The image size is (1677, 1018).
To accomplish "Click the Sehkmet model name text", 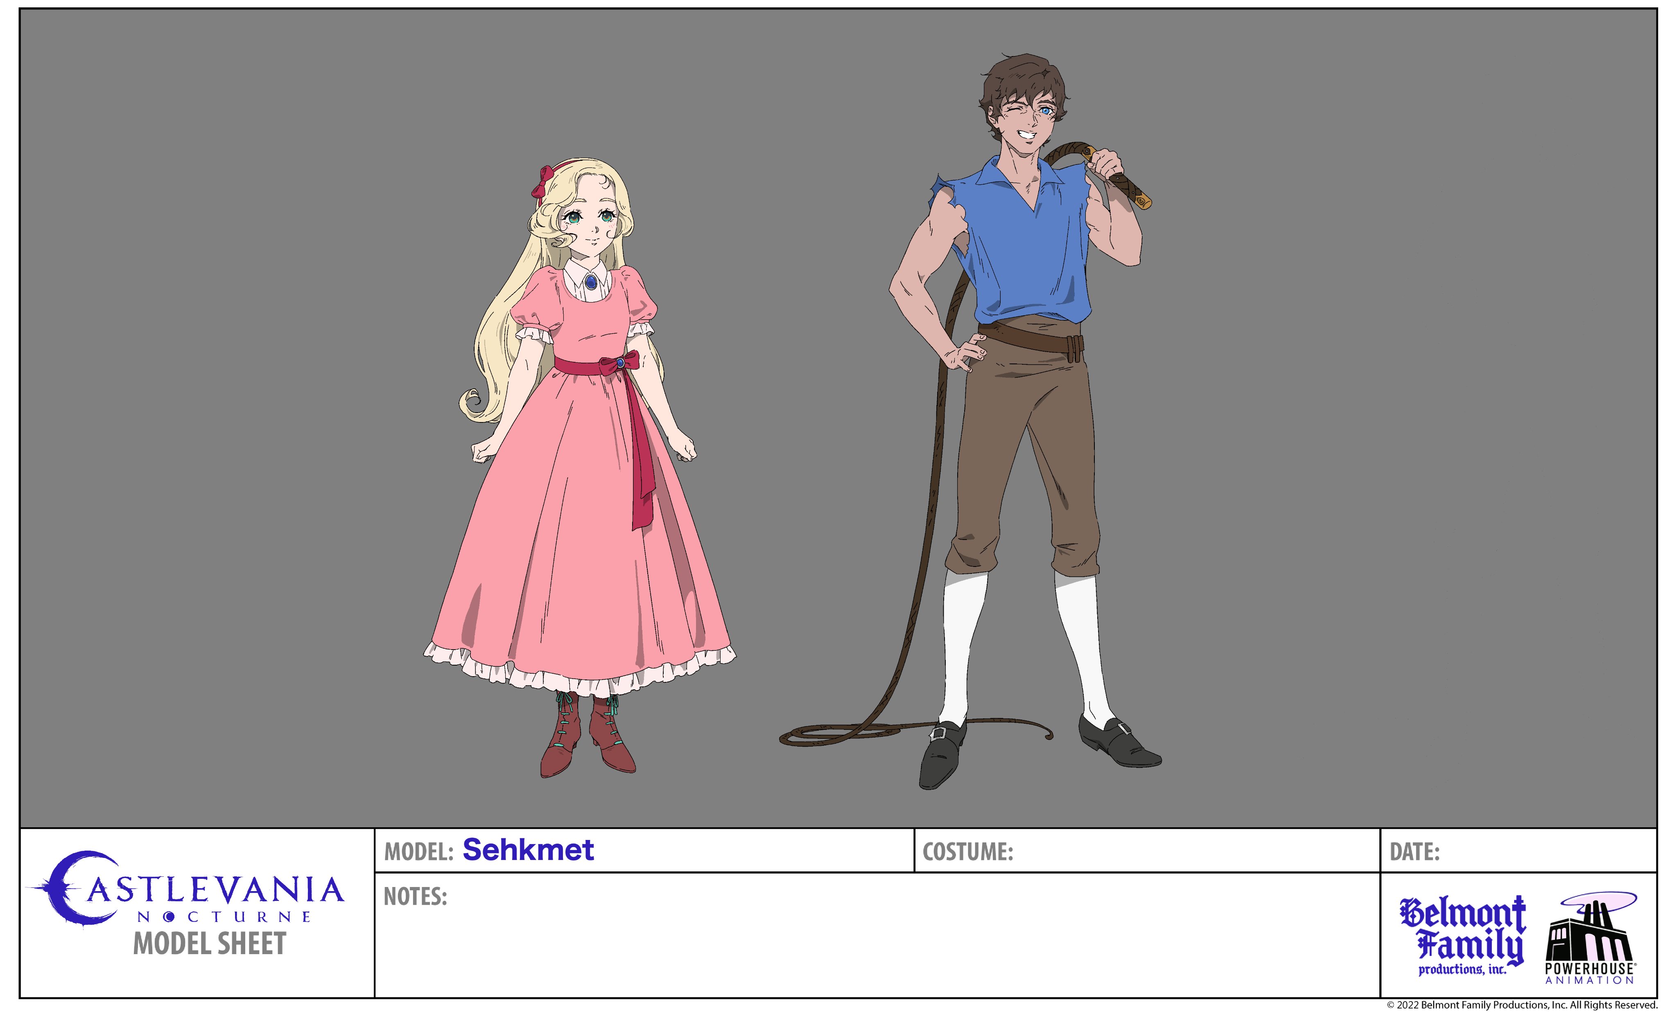I will (528, 850).
